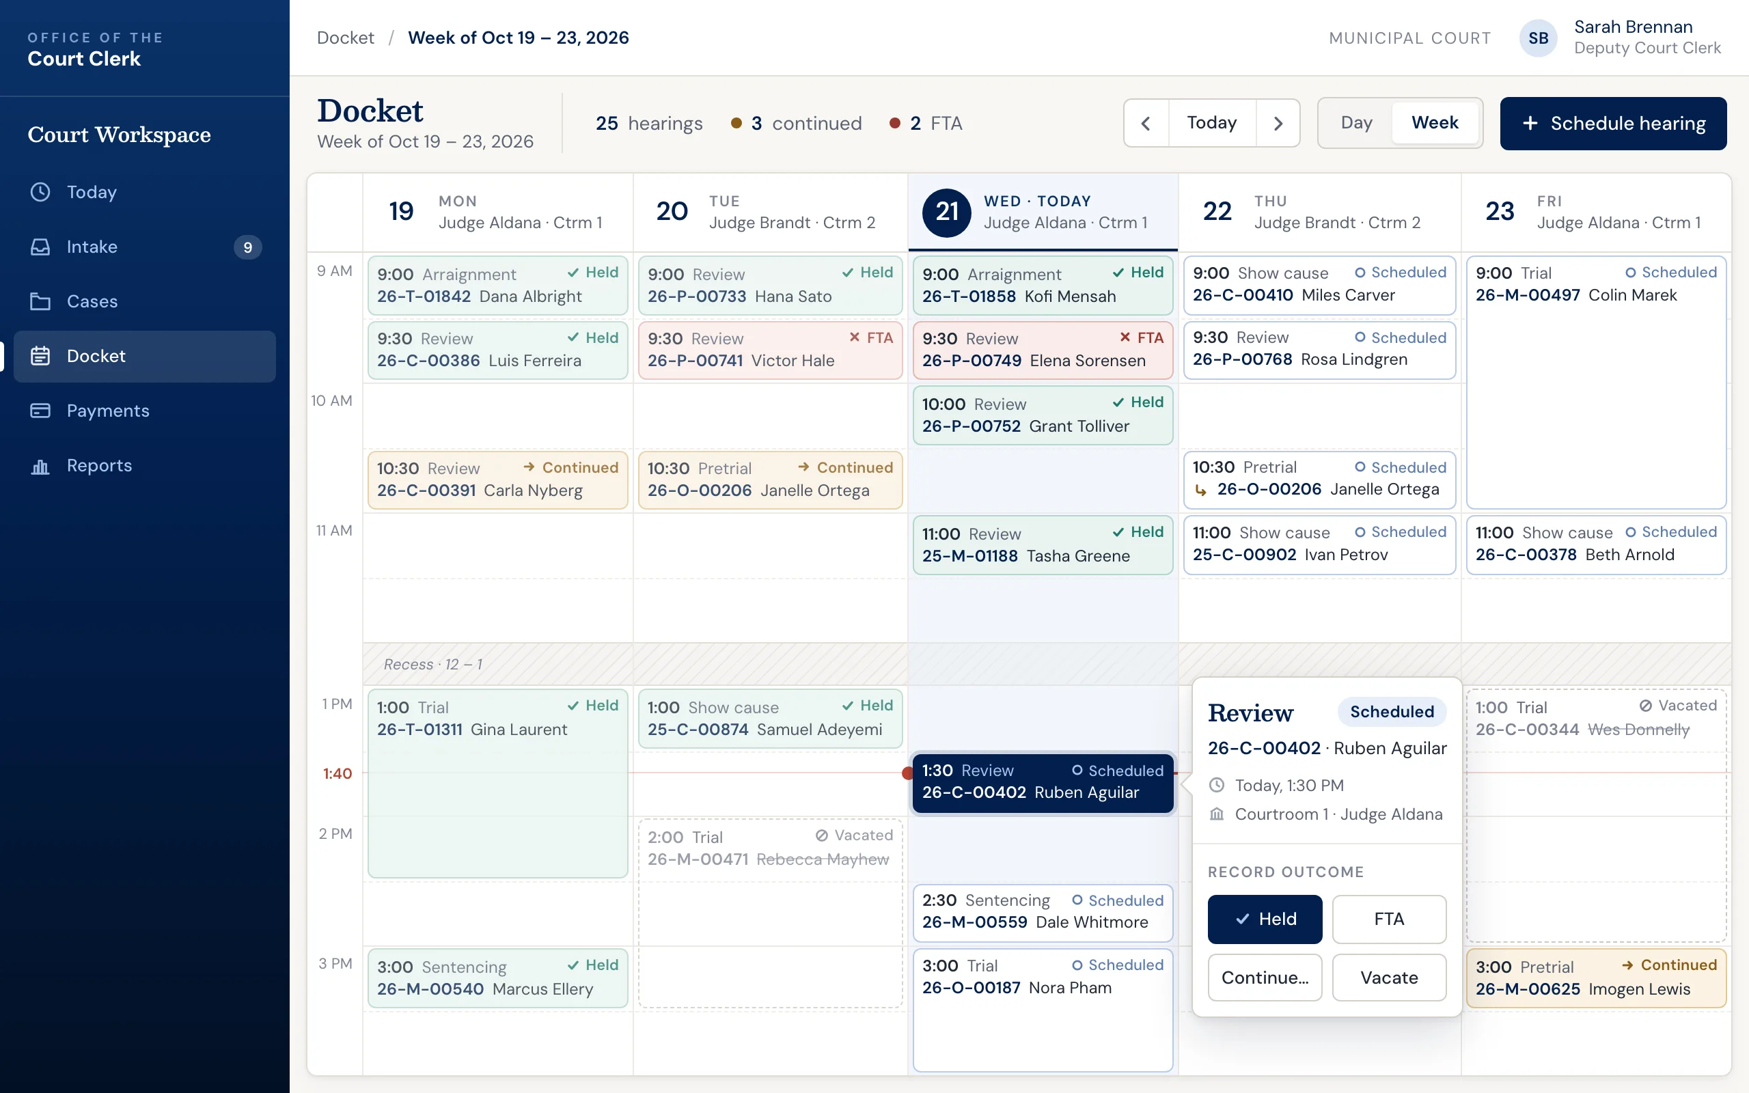Click the continued-from arrow on Thursday Janelle Ortega
The width and height of the screenshot is (1749, 1093).
tap(1200, 490)
